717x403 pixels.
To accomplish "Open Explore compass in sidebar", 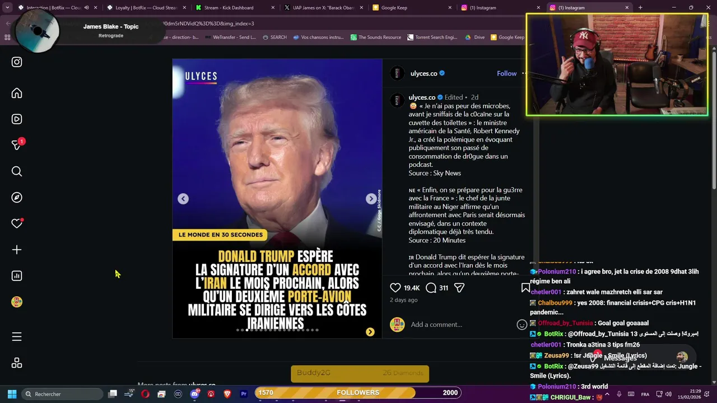I will point(17,198).
